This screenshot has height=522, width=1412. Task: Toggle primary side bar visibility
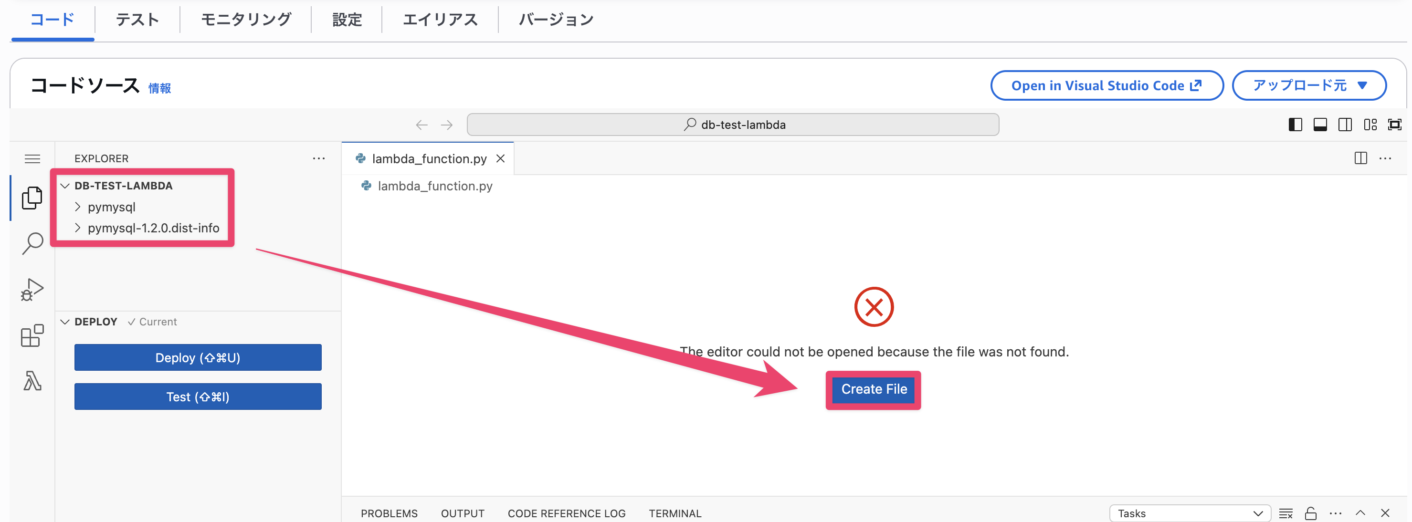(x=1295, y=125)
